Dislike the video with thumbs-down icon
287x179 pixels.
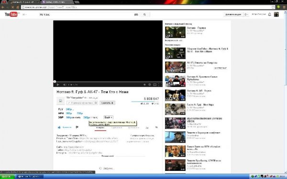pos(77,127)
